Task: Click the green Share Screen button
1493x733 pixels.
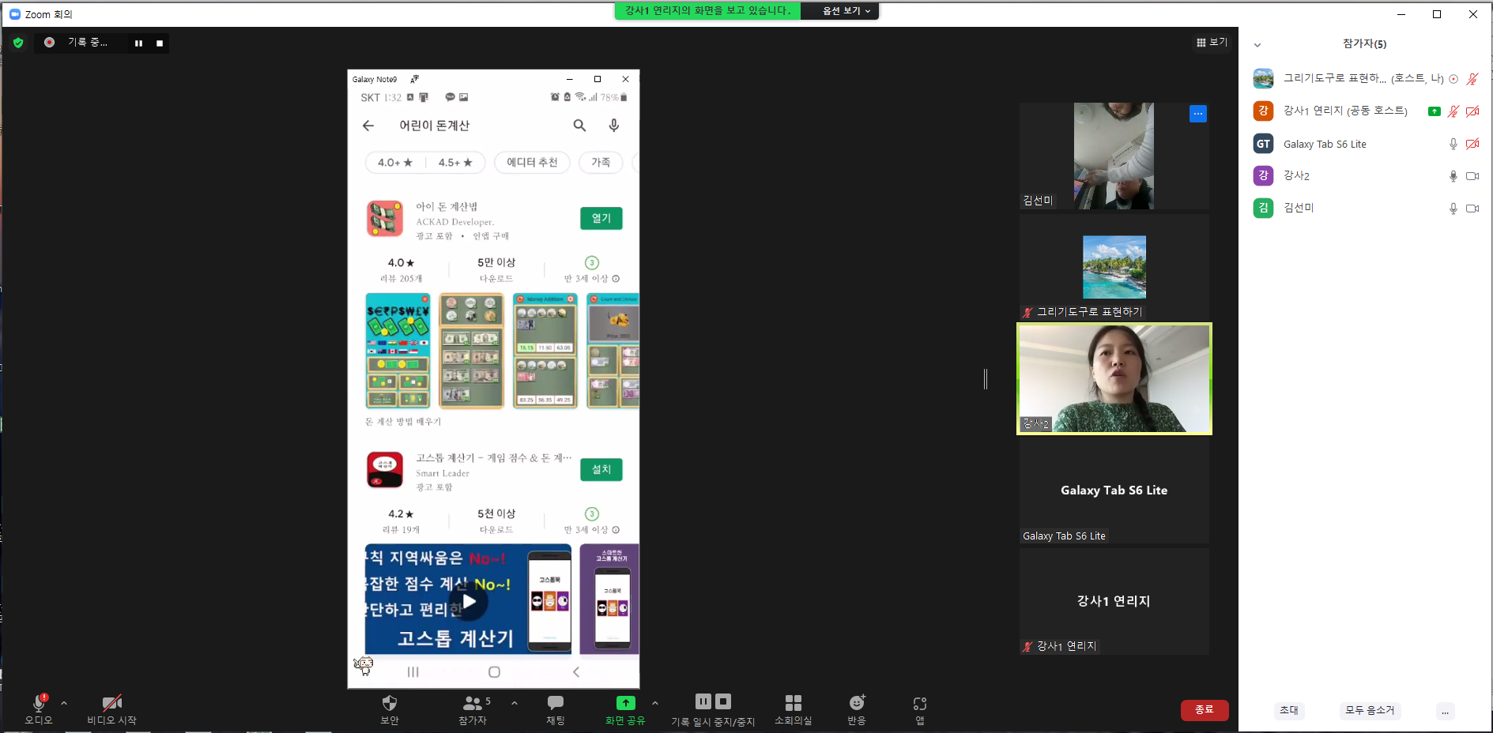Action: pyautogui.click(x=625, y=709)
